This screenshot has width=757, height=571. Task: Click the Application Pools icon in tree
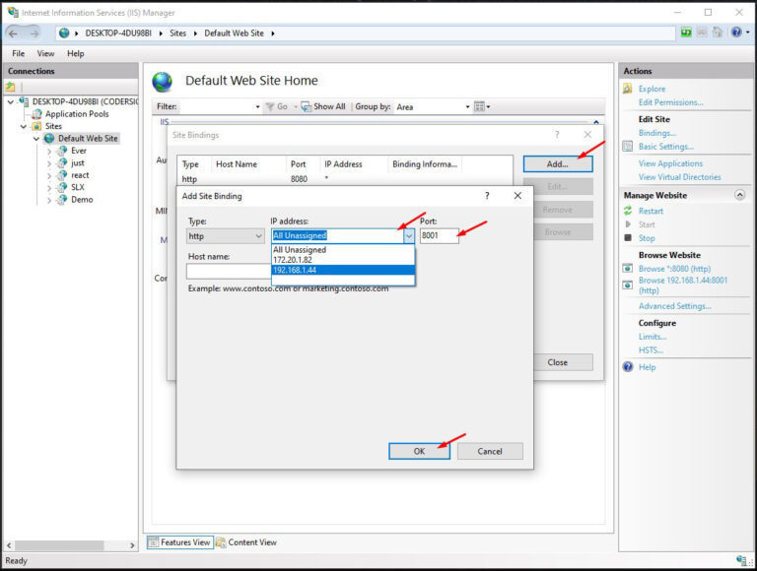coord(36,114)
